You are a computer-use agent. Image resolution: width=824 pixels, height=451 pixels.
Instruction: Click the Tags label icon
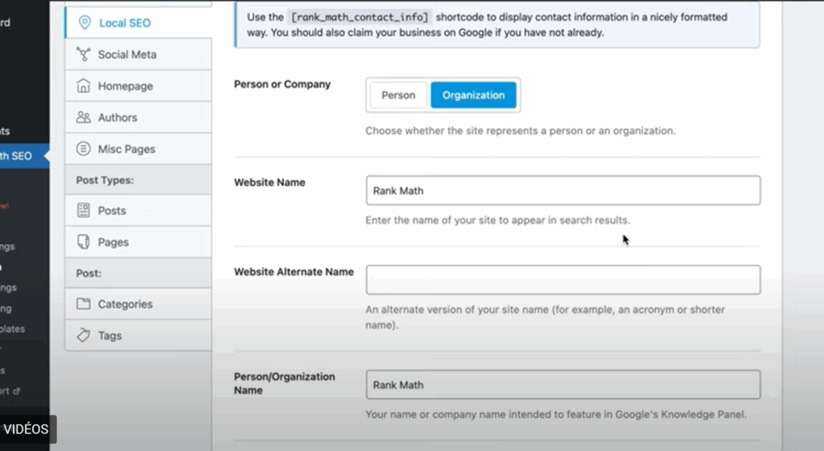84,335
